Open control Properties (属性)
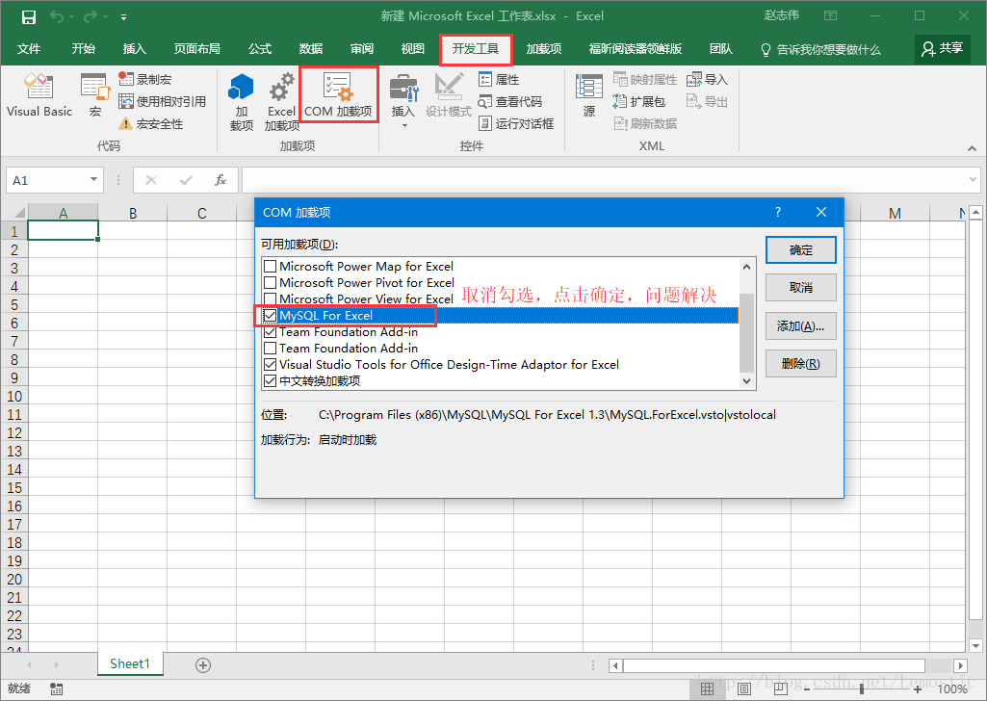Viewport: 987px width, 701px height. [x=499, y=79]
